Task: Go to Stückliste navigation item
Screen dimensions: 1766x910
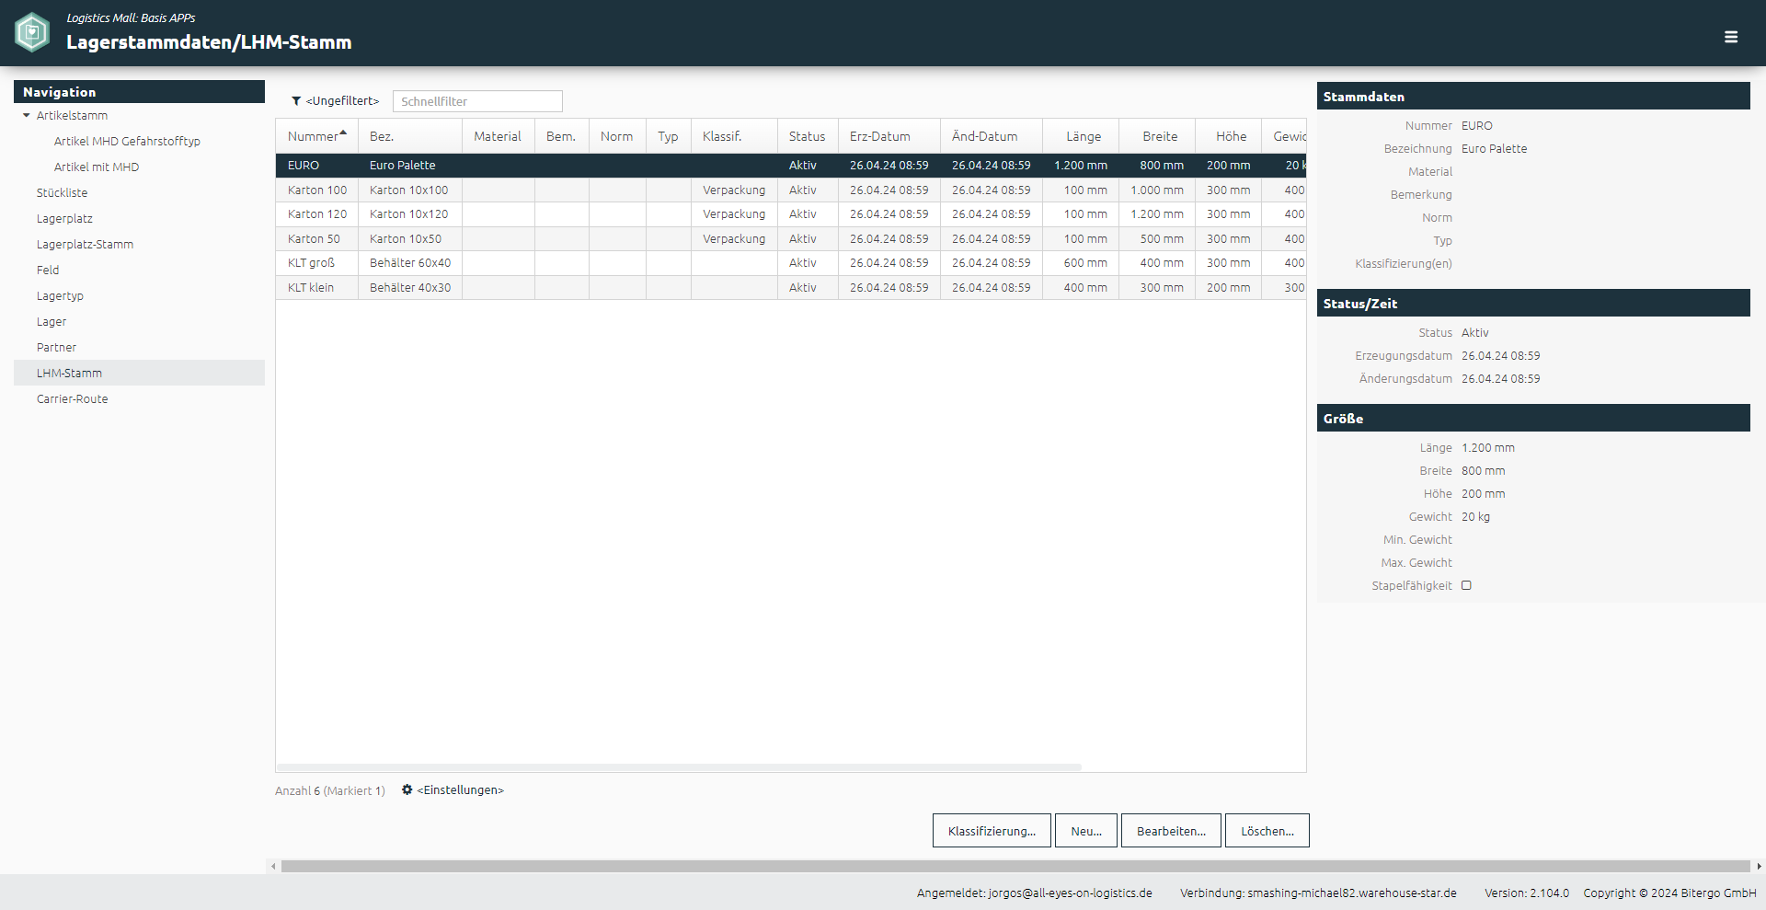Action: coord(63,193)
